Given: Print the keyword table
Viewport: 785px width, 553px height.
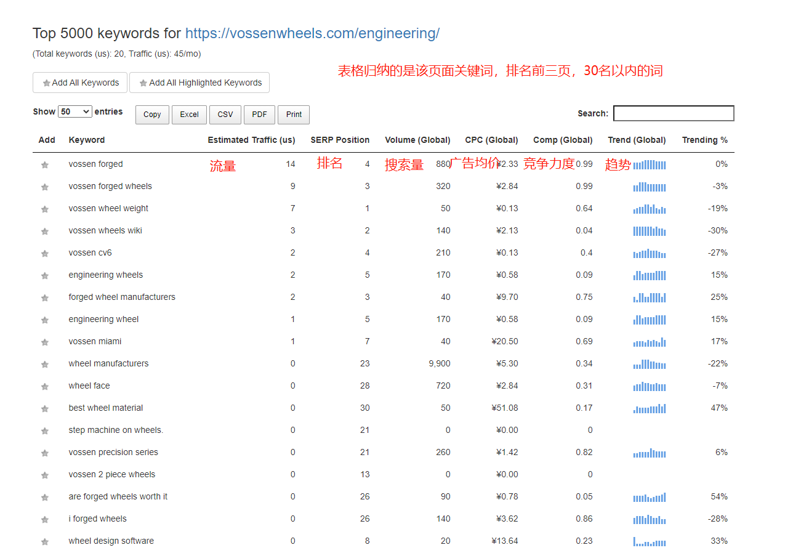Looking at the screenshot, I should (294, 115).
